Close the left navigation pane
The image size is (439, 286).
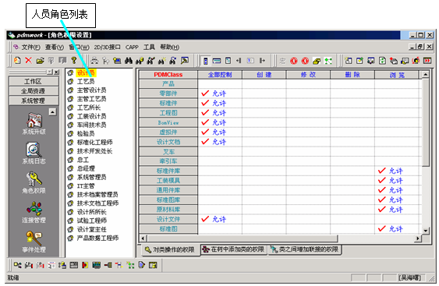coord(56,72)
